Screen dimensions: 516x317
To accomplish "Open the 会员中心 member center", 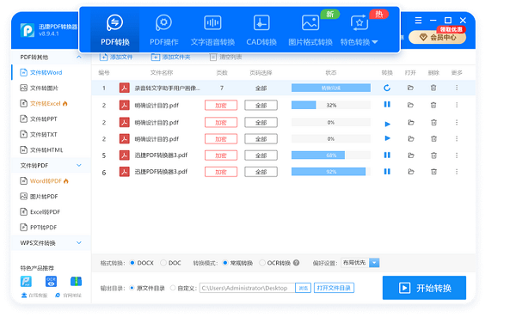I will click(x=438, y=37).
